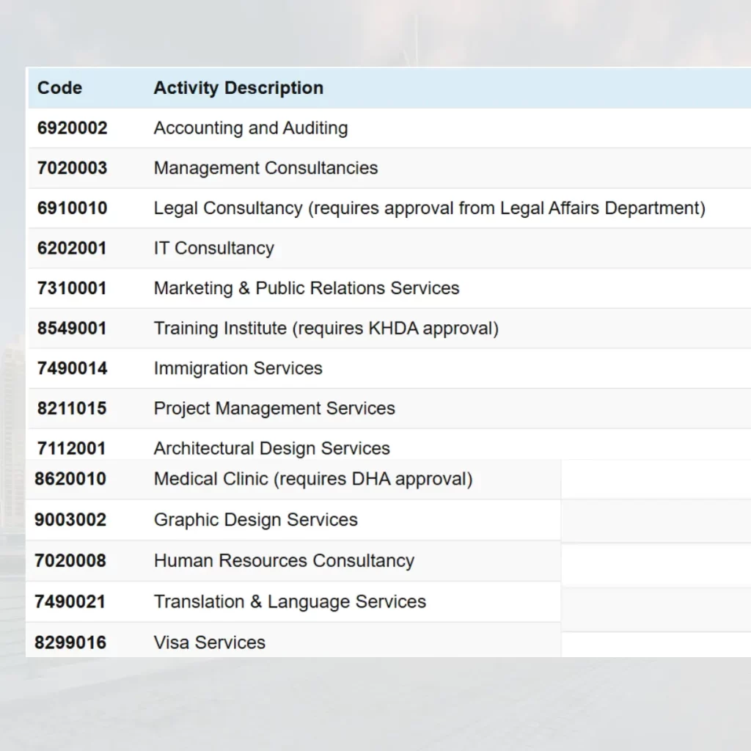Screen dimensions: 751x751
Task: Click Medical Clinic activity description
Action: (x=313, y=480)
